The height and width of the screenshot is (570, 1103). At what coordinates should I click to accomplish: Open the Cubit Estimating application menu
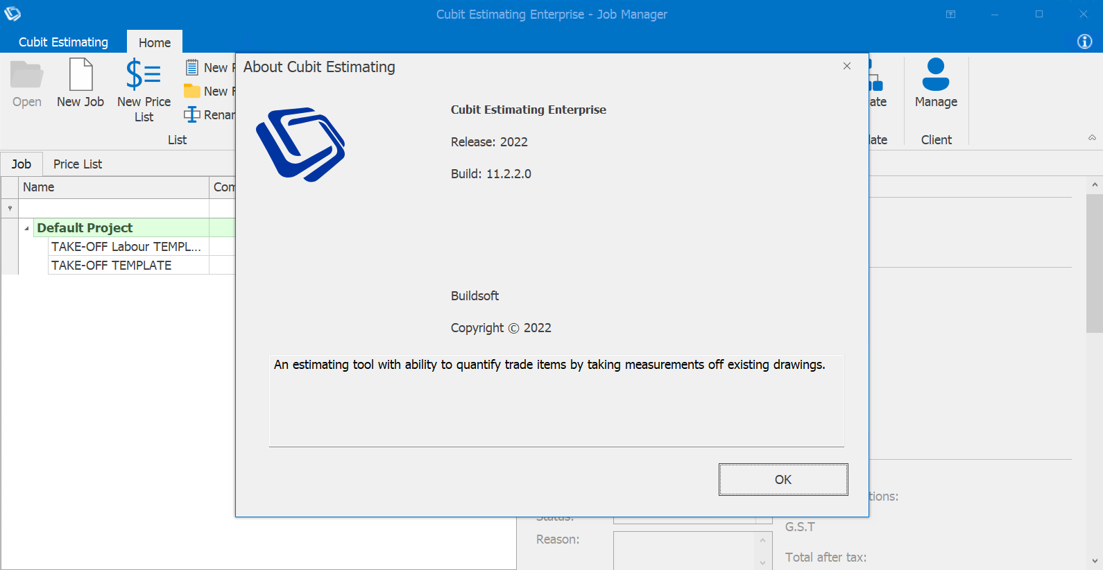click(x=63, y=42)
